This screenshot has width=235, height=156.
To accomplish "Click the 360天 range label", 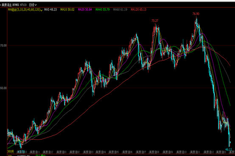I will point(11,151).
